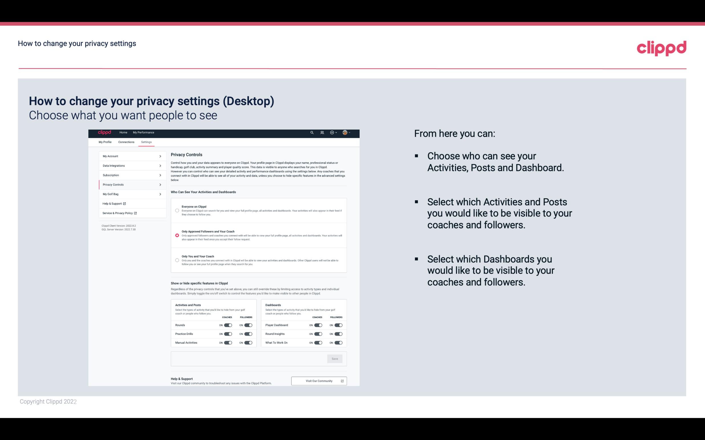This screenshot has width=705, height=440.
Task: Expand the Subscription settings section
Action: click(131, 175)
